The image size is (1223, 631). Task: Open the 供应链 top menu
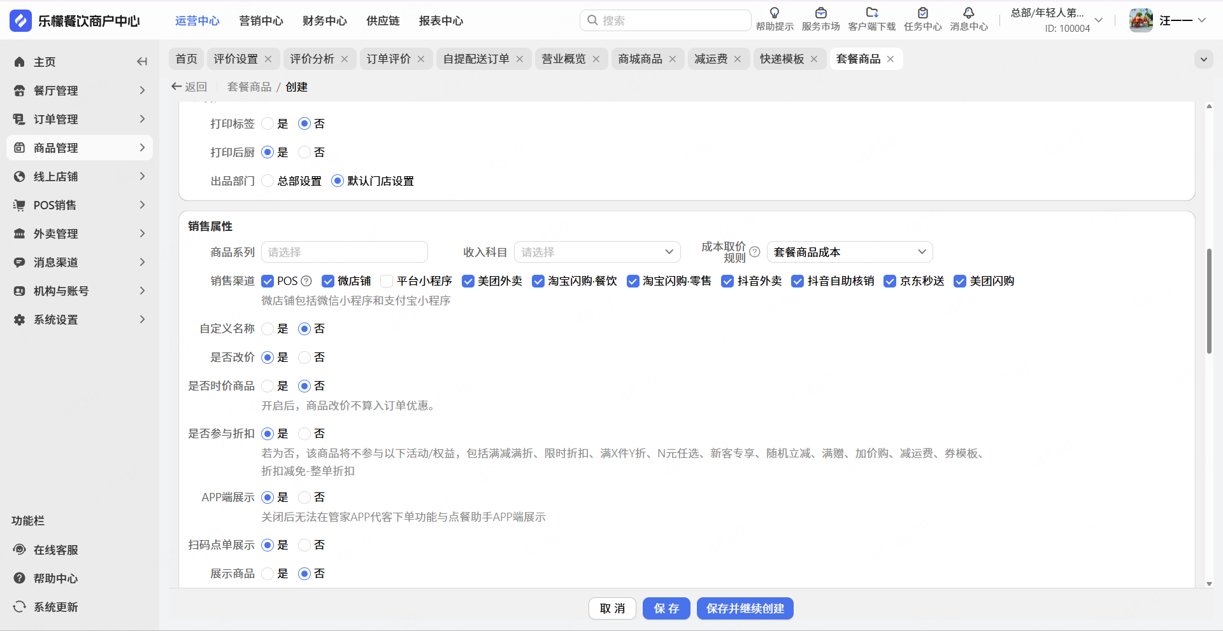point(383,21)
